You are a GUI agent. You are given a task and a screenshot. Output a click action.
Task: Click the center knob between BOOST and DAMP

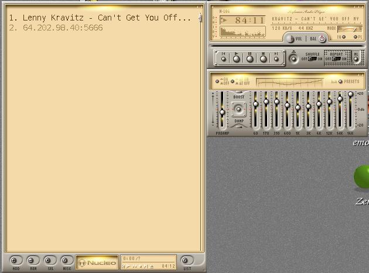coord(238,109)
